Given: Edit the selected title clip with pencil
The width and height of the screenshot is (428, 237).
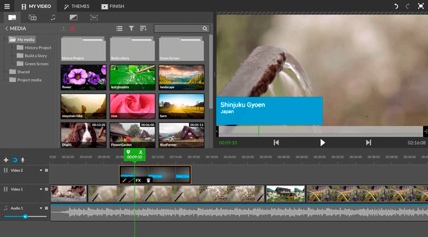Looking at the screenshot, I should pyautogui.click(x=125, y=180).
